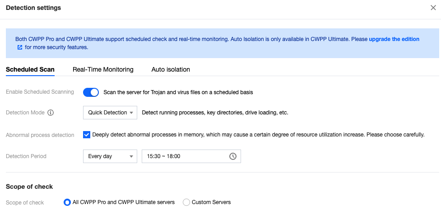Screen dimensions: 441x209
Task: Click the external link icon in banner
Action: (x=20, y=47)
